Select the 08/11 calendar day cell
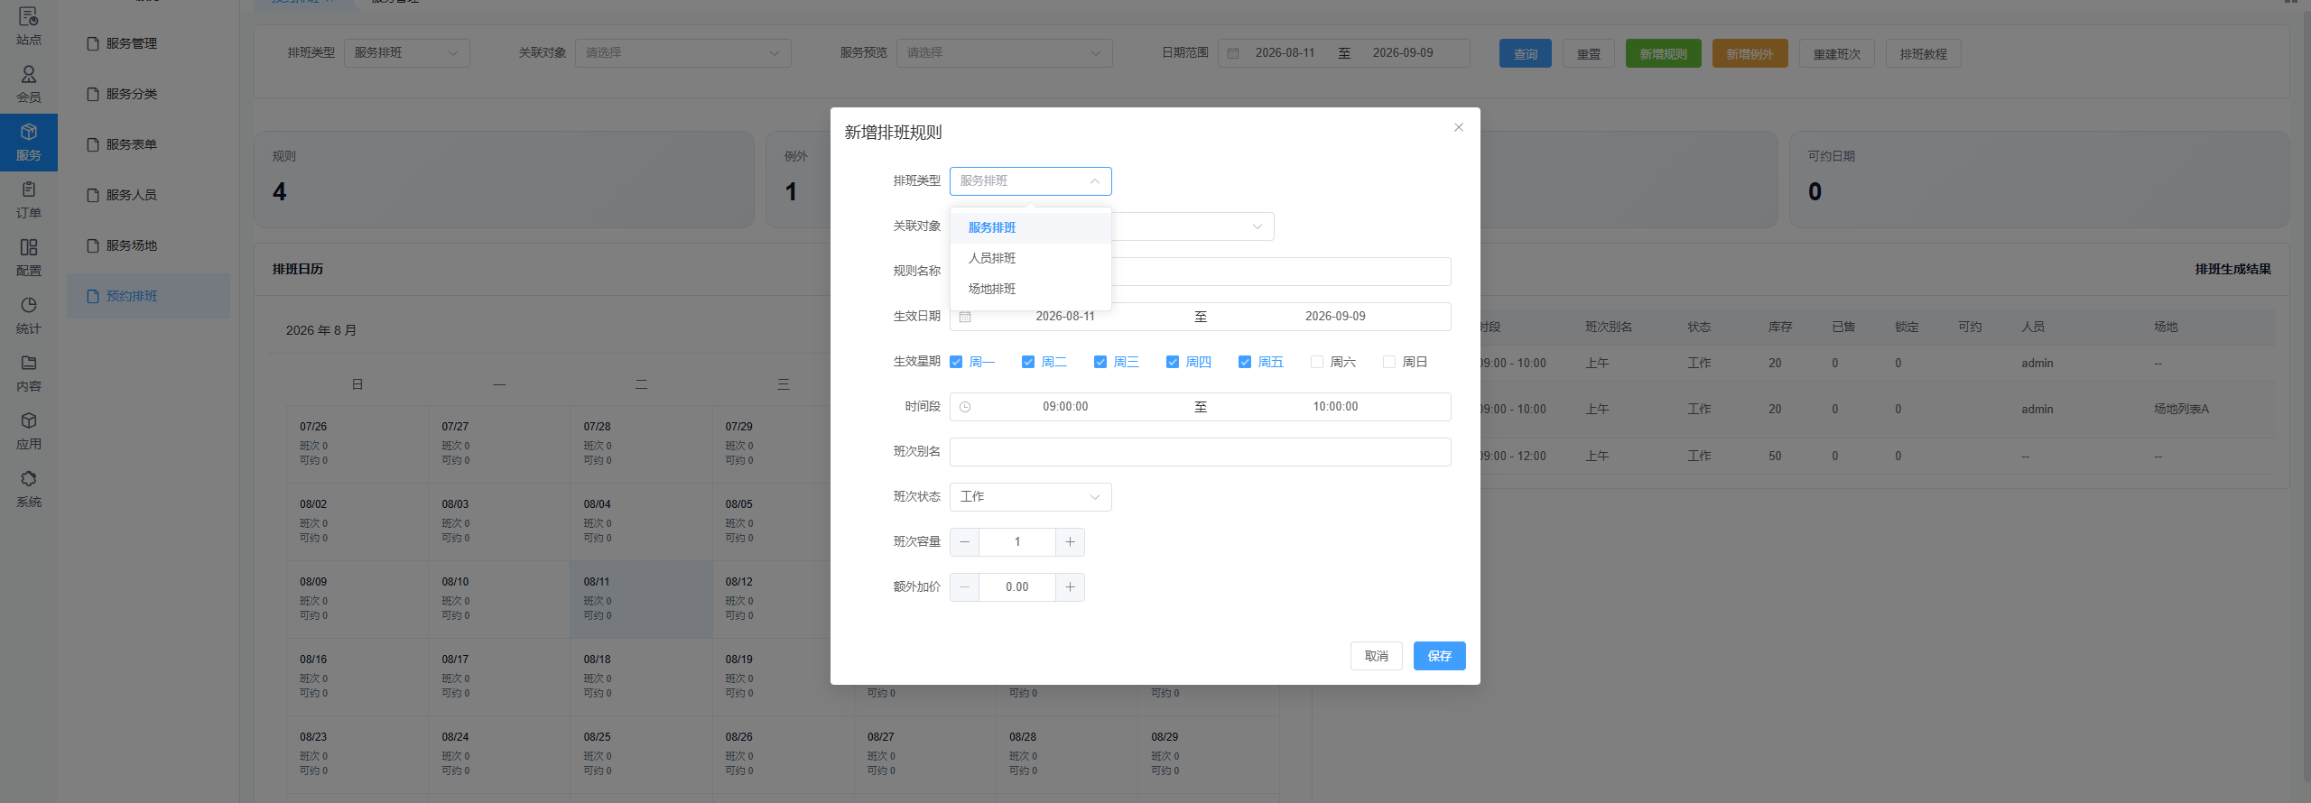The image size is (2311, 803). (641, 600)
